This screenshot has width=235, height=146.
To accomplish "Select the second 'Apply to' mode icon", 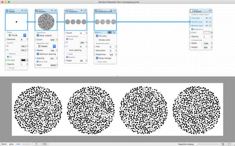I will point(114,32).
